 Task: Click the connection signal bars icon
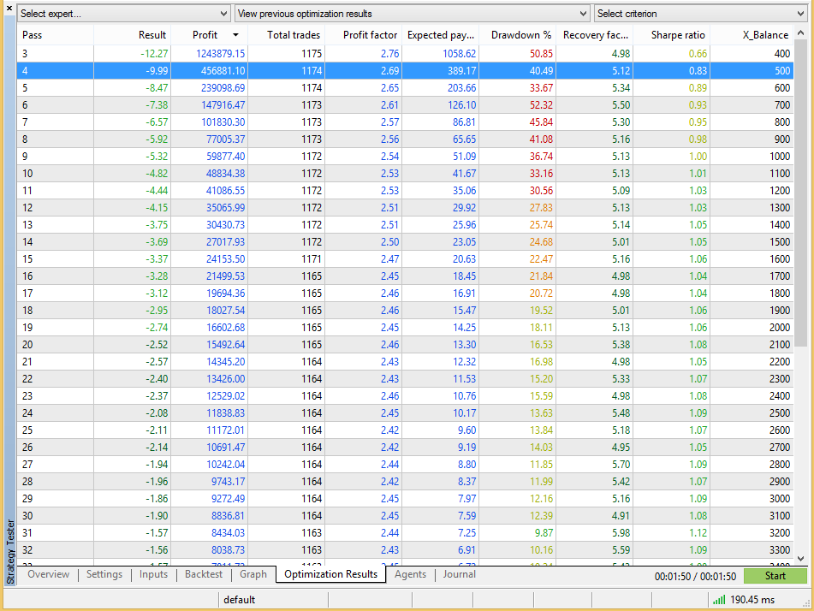click(719, 600)
